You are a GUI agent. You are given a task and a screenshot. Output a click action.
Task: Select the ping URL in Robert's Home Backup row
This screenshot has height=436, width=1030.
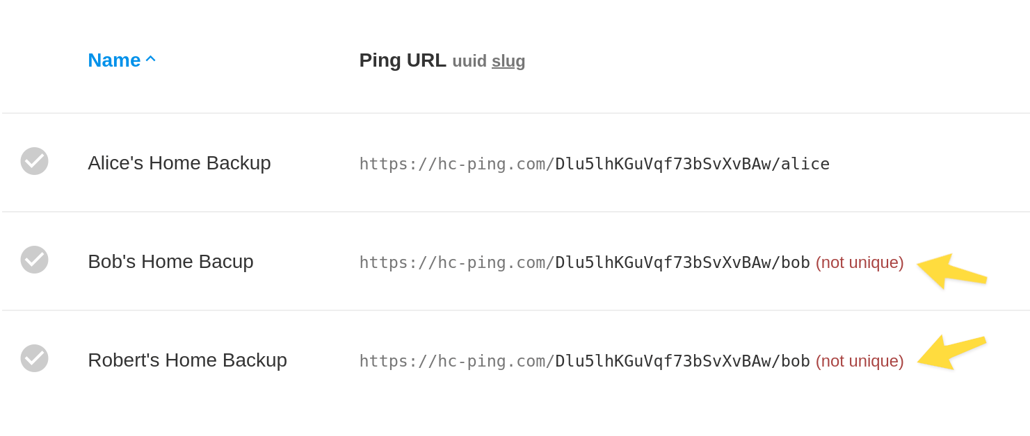coord(584,361)
